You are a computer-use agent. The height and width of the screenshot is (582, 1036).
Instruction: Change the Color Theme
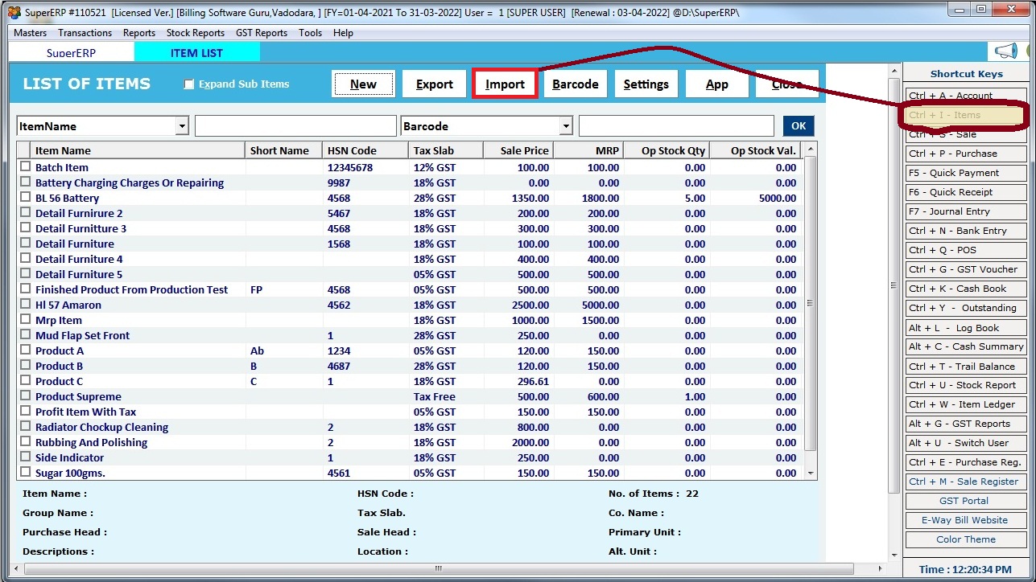point(965,539)
